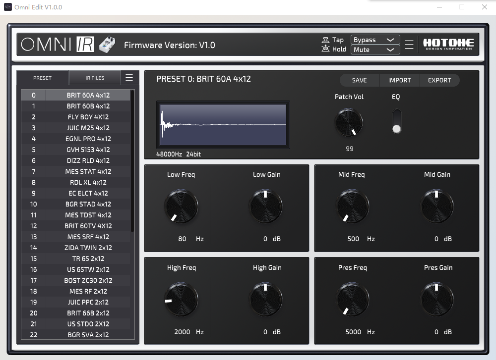496x360 pixels.
Task: Select preset GVH 5153 4x12
Action: [x=75, y=150]
